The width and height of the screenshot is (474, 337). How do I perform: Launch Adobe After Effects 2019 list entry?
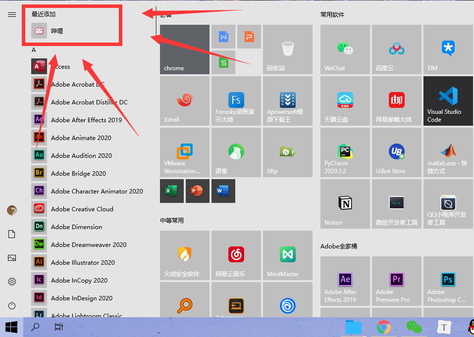coord(91,120)
